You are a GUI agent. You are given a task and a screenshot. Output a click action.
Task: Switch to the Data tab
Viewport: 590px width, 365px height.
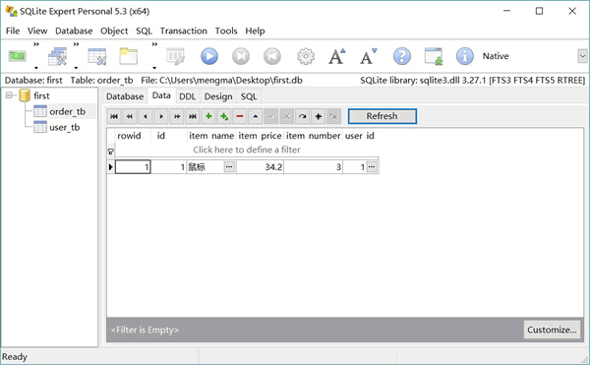point(161,95)
